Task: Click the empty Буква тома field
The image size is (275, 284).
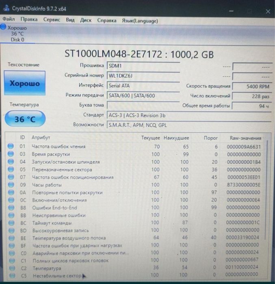Action: [143, 105]
